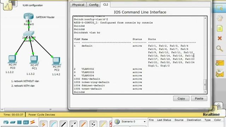Click the Paste button
The image size is (226, 127).
point(199,98)
